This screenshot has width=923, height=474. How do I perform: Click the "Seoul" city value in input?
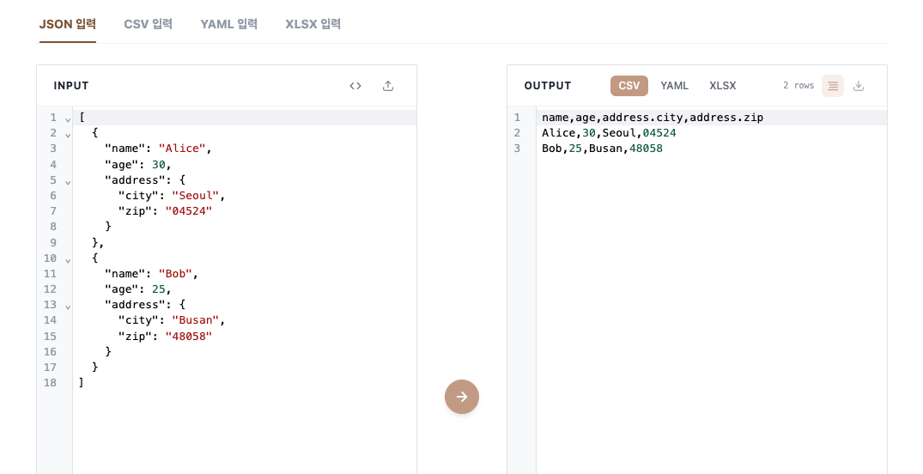(195, 196)
